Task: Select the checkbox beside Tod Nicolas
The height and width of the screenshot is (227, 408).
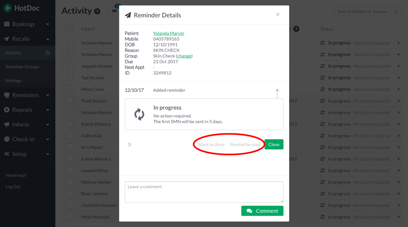Action: (x=70, y=78)
